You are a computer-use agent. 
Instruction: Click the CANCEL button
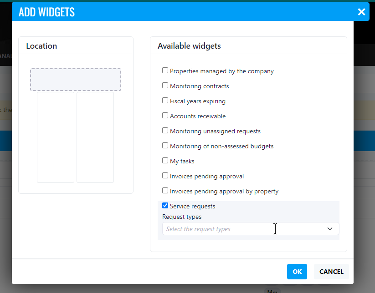(x=331, y=272)
